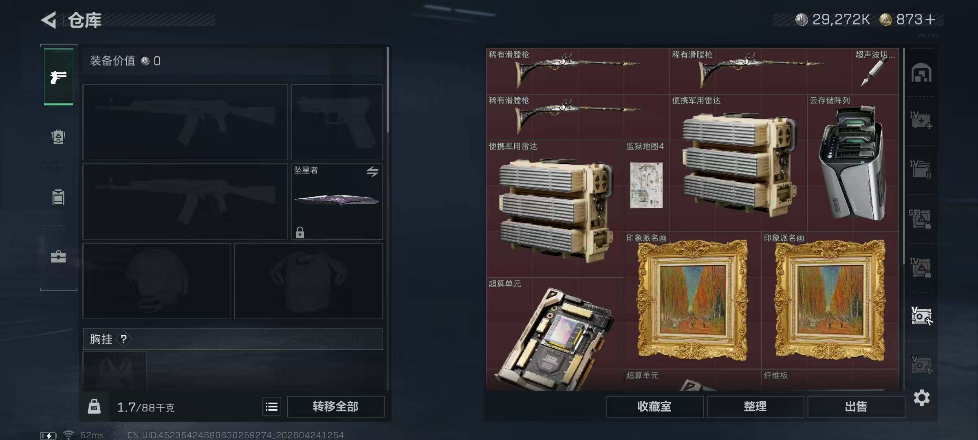Select the main stash house icon
The image size is (978, 440).
(x=921, y=73)
